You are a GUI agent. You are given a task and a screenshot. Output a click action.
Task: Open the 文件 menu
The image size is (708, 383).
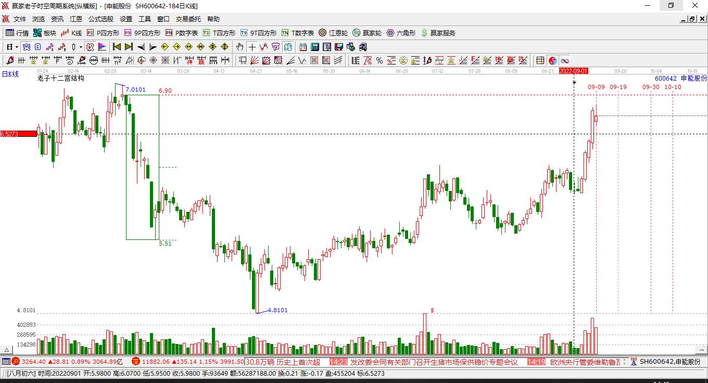tap(20, 19)
